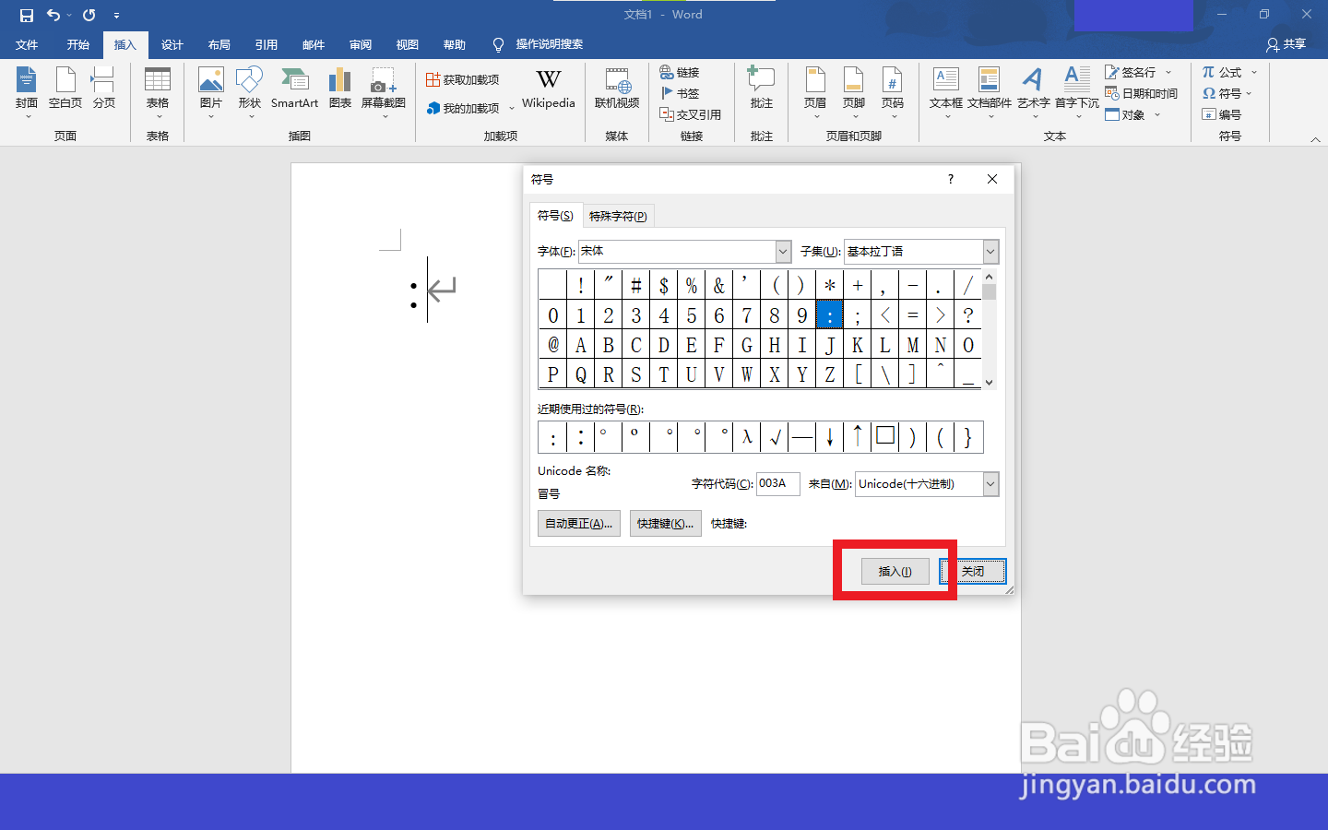Open the 字体 font dropdown in Symbol dialog

tap(782, 251)
